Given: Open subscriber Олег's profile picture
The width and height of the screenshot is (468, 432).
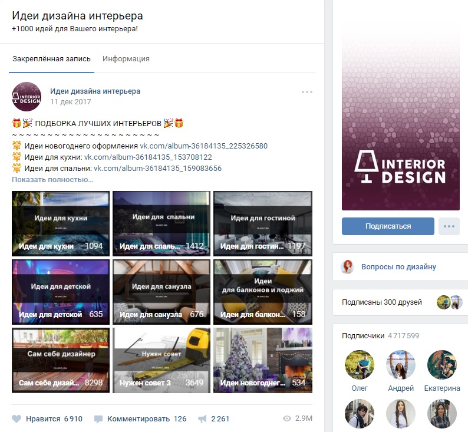Looking at the screenshot, I should click(360, 365).
